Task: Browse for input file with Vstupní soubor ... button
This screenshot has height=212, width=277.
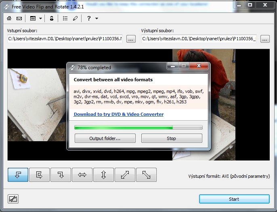Action: pyautogui.click(x=131, y=39)
